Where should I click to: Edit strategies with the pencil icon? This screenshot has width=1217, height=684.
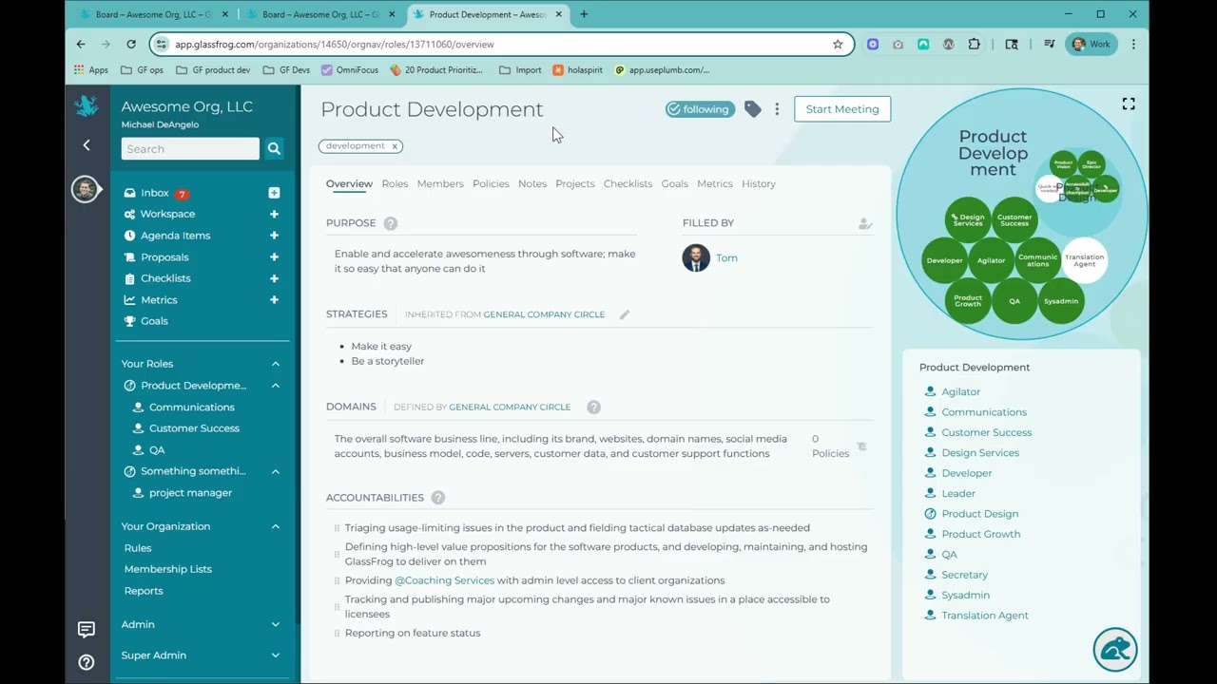pyautogui.click(x=625, y=314)
